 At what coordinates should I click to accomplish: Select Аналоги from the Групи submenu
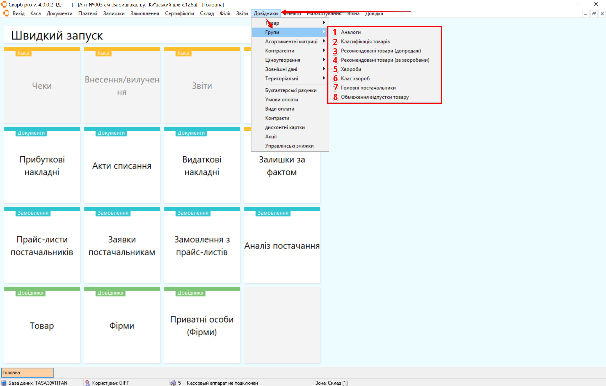click(x=351, y=32)
